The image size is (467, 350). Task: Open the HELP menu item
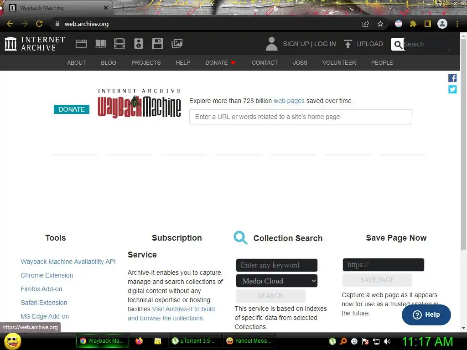tap(183, 63)
